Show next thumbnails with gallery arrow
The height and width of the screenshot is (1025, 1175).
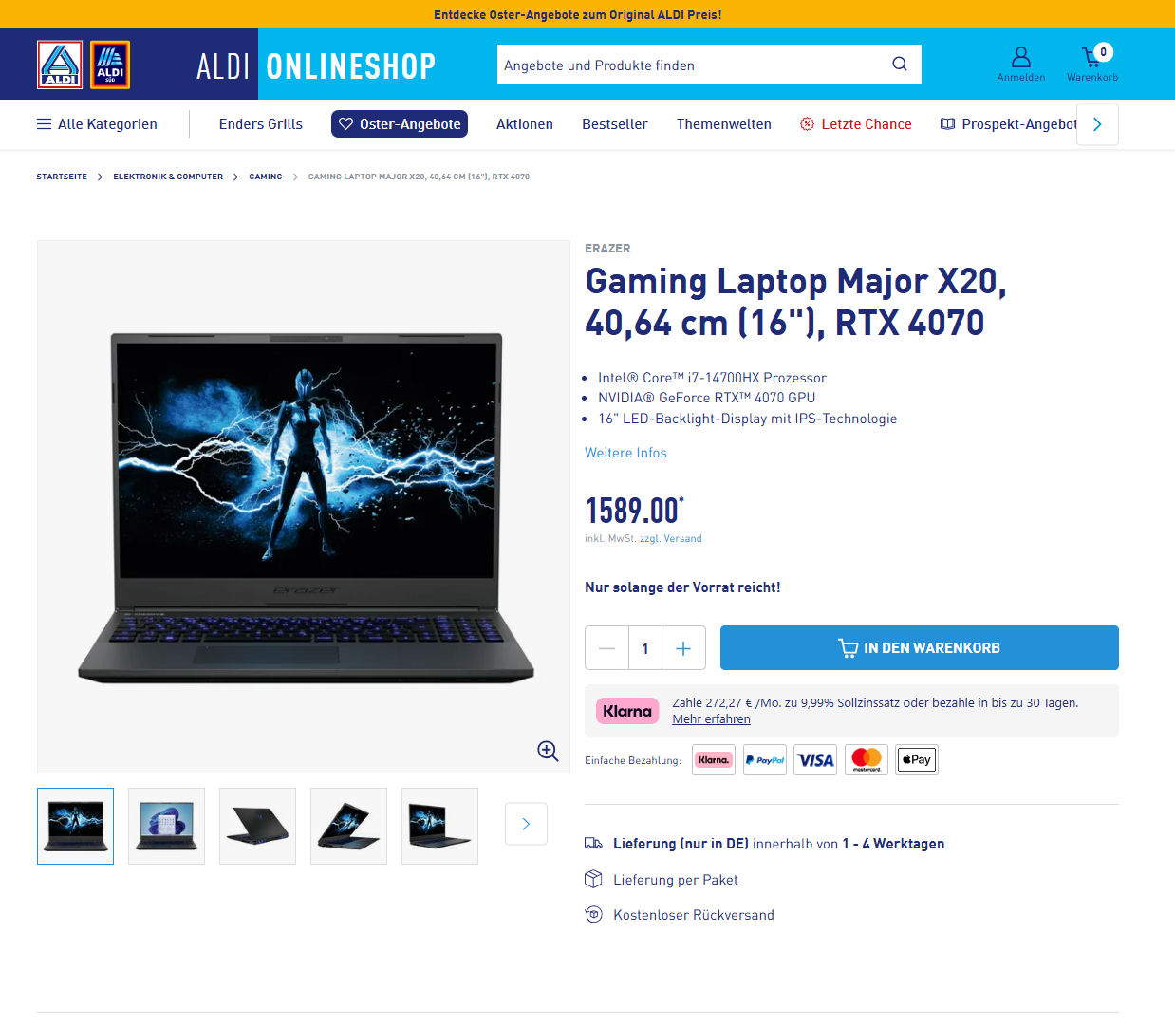pyautogui.click(x=526, y=824)
